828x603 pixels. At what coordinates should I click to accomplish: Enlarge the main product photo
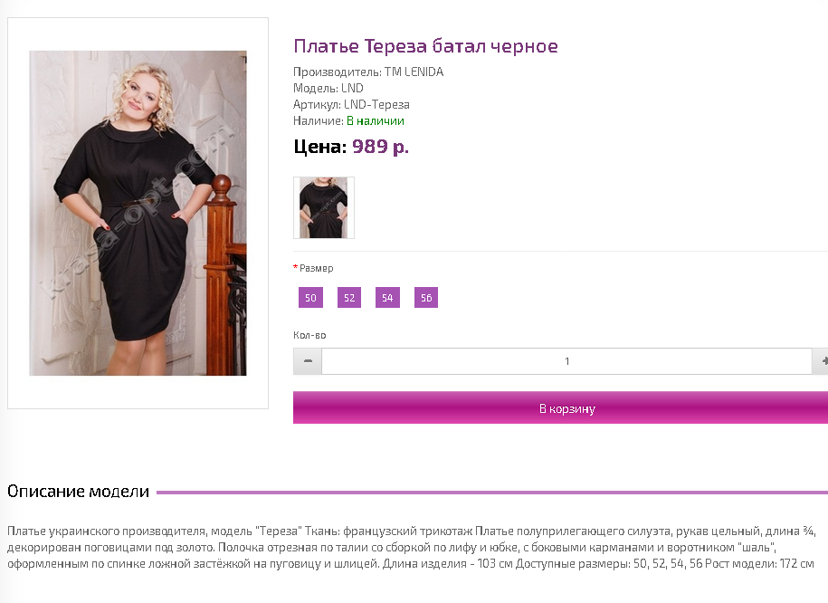point(138,213)
